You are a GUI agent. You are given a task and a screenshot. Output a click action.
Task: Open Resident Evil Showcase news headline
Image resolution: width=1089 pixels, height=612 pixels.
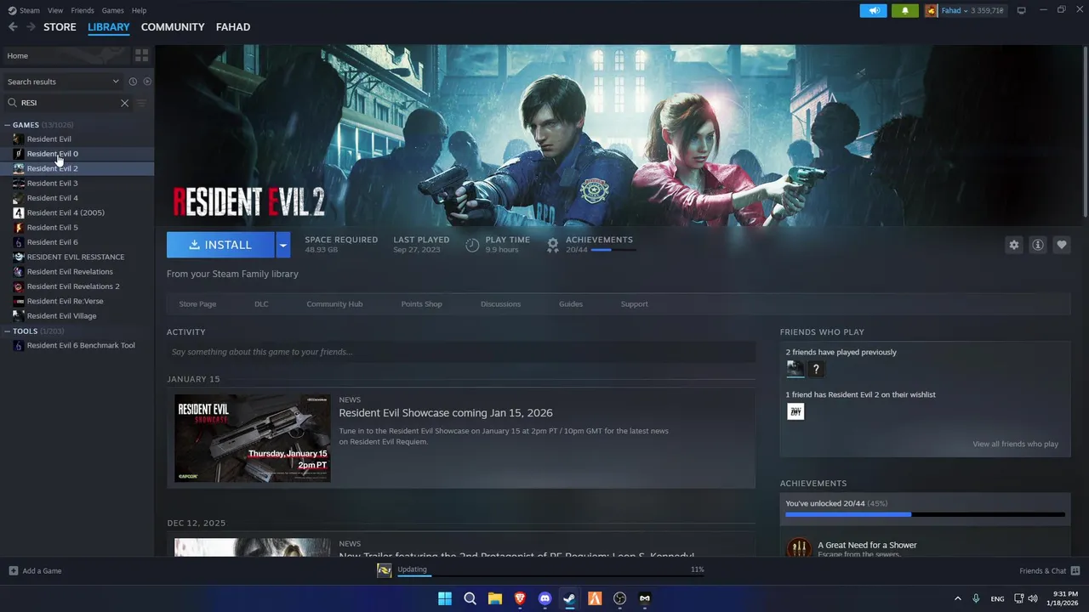(x=446, y=413)
